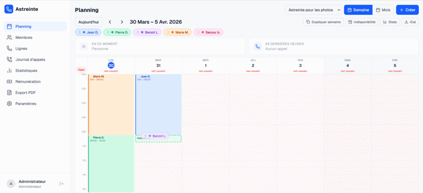
Task: Click the Journal d'appels incoming-call icon
Action: tap(10, 60)
